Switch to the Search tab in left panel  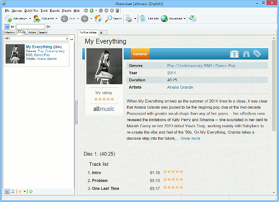coord(43,33)
